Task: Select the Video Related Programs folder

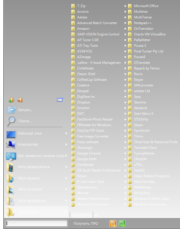Action: [x=152, y=176]
